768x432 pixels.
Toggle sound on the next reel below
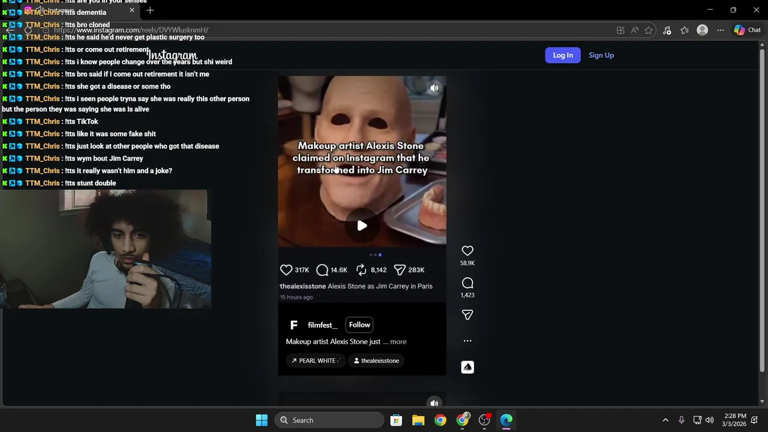click(434, 403)
